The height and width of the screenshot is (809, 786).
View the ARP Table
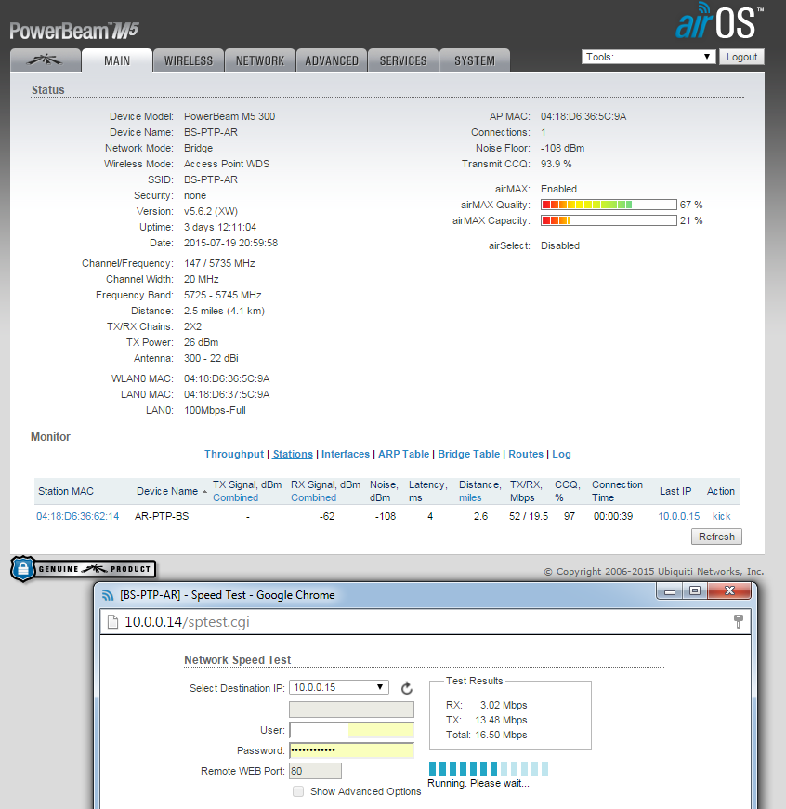tap(403, 454)
